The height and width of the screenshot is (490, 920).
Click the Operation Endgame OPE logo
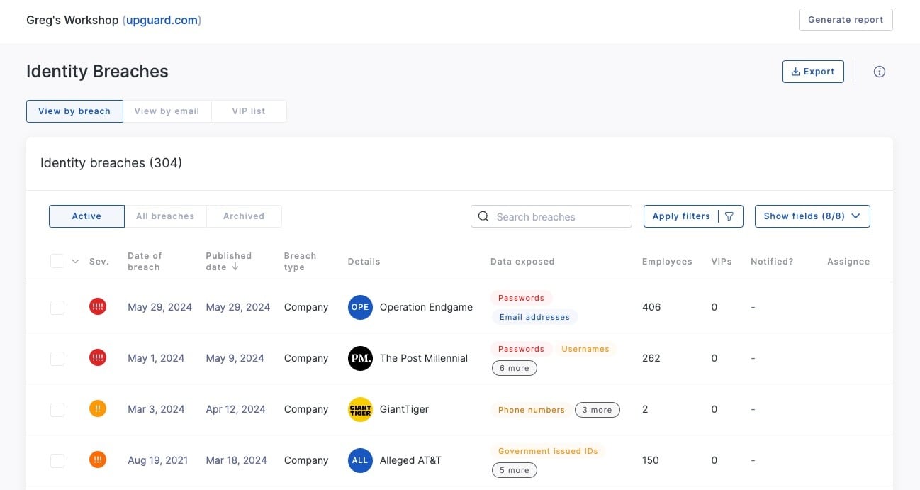[x=360, y=307]
